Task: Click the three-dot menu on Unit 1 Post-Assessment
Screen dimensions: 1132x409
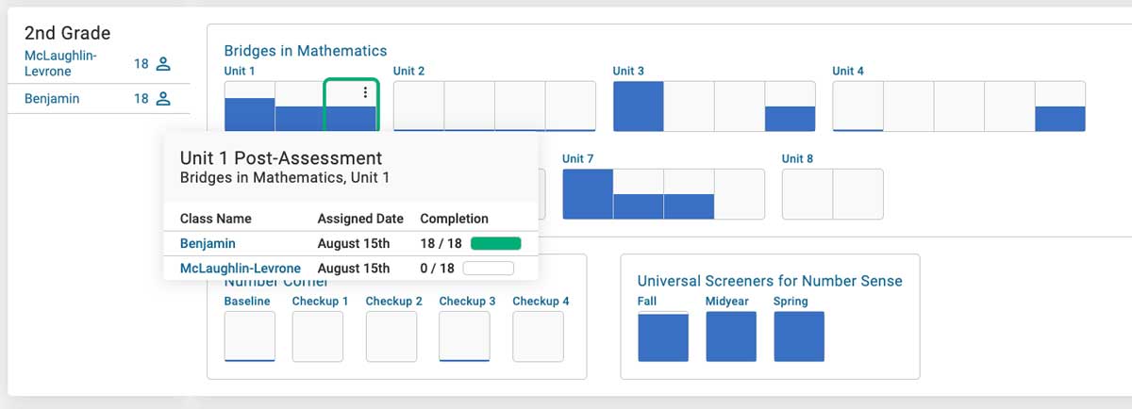Action: click(x=365, y=92)
